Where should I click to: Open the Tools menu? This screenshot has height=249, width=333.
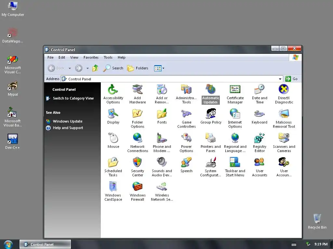coord(108,57)
